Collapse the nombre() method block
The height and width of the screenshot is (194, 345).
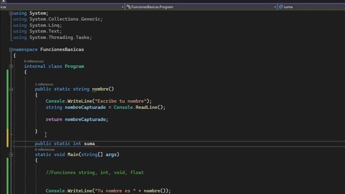tap(11, 89)
